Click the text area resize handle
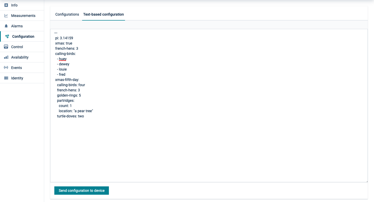 click(x=366, y=181)
